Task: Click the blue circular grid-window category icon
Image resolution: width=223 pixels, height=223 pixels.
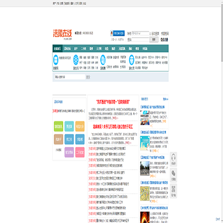Action: tap(56, 59)
